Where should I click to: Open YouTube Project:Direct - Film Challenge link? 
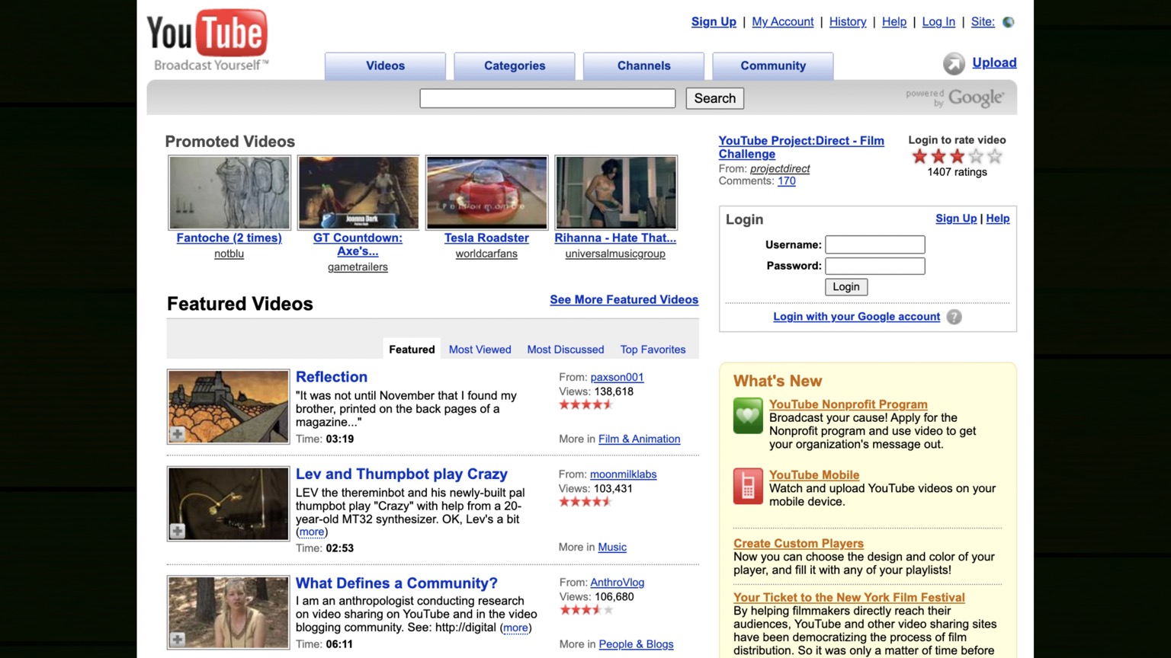tap(801, 148)
